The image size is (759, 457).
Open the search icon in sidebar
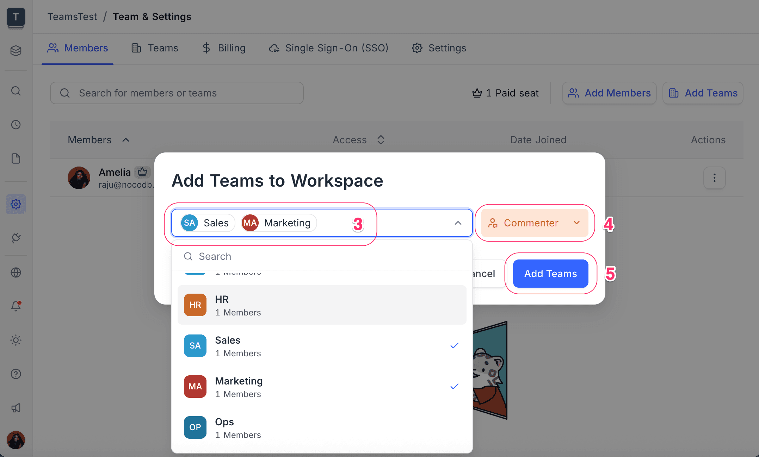pyautogui.click(x=16, y=91)
